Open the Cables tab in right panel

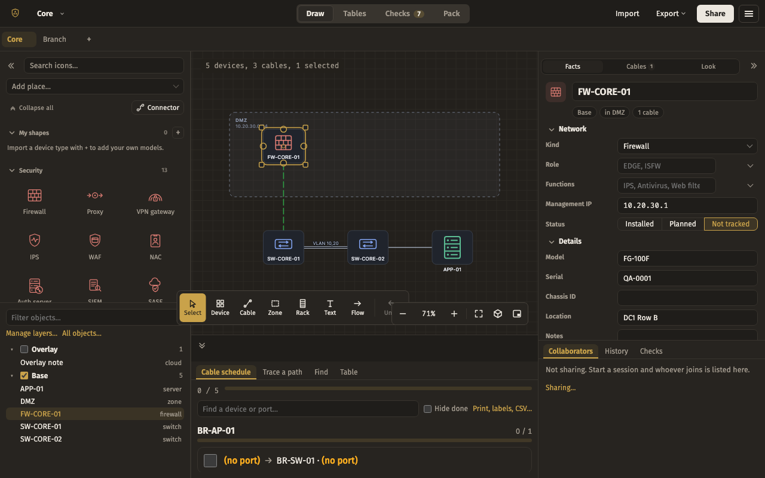[640, 66]
